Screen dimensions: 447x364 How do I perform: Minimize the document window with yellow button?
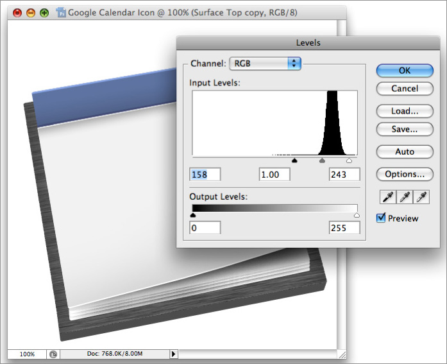tap(31, 13)
